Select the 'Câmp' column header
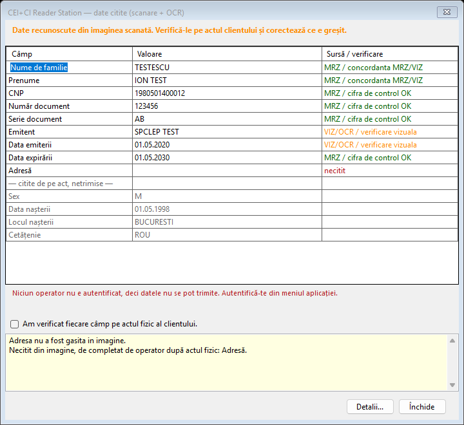The width and height of the screenshot is (464, 425). (69, 54)
